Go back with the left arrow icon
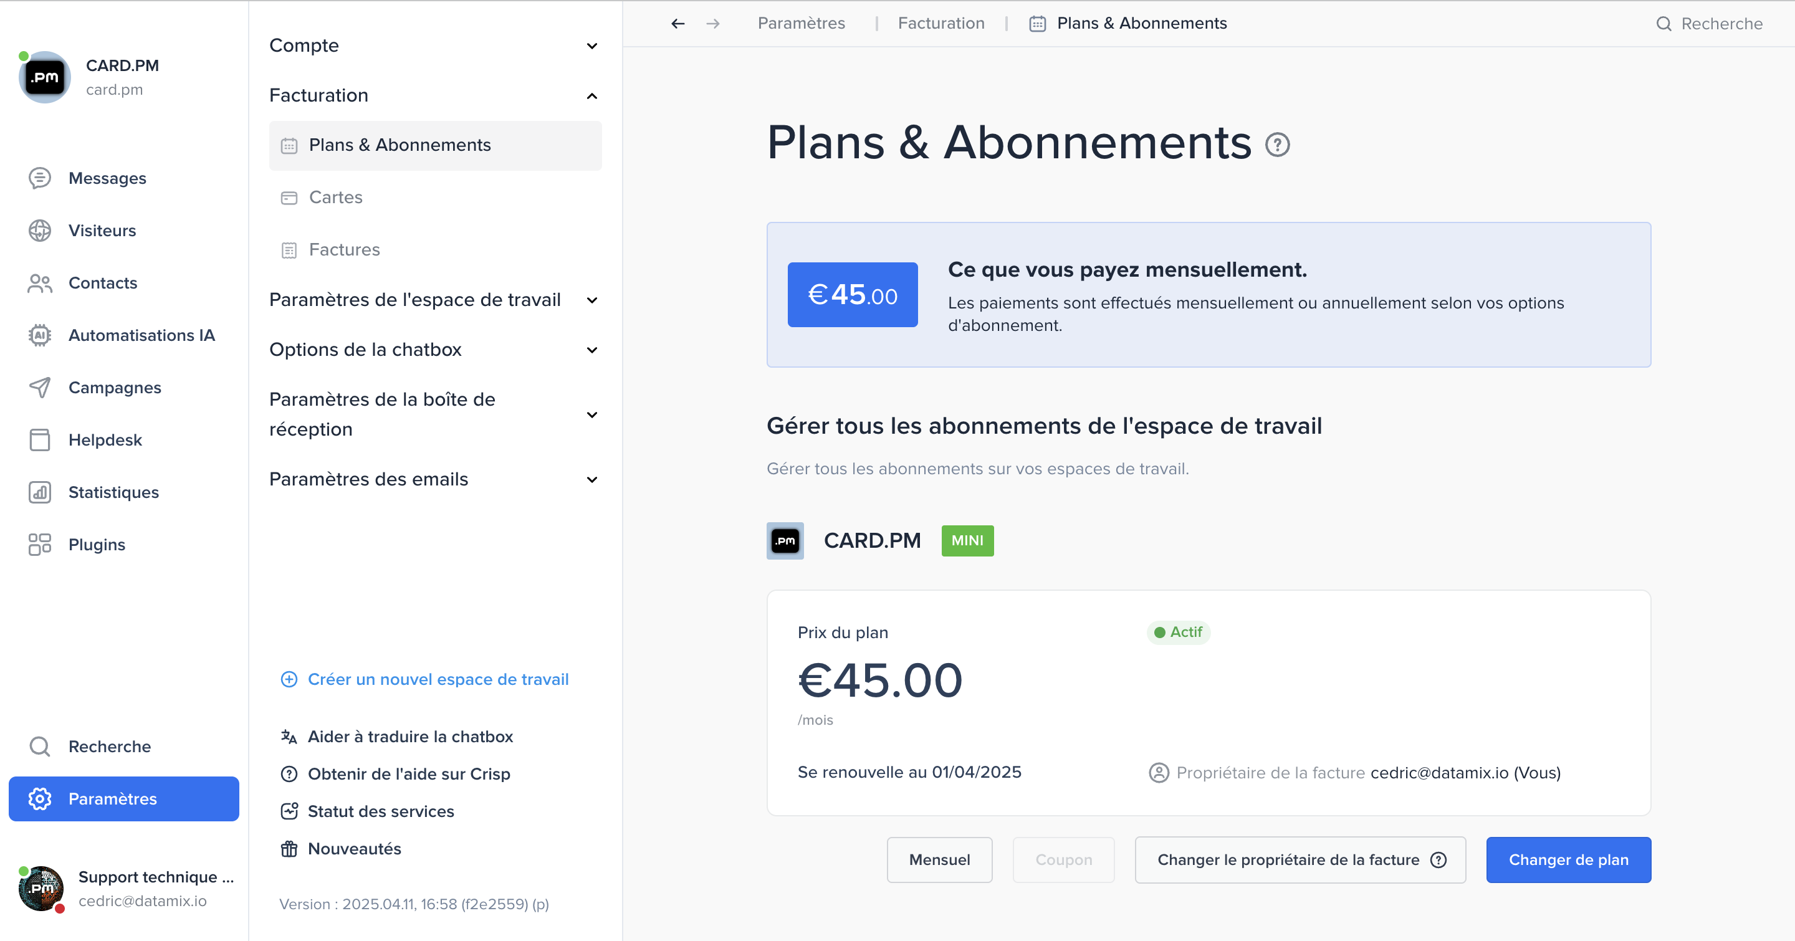The height and width of the screenshot is (941, 1795). [677, 24]
